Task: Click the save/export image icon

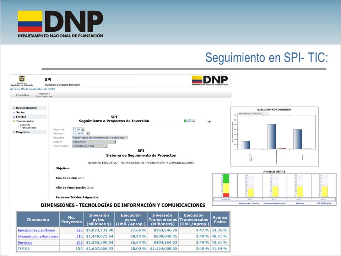Action: [x=190, y=121]
